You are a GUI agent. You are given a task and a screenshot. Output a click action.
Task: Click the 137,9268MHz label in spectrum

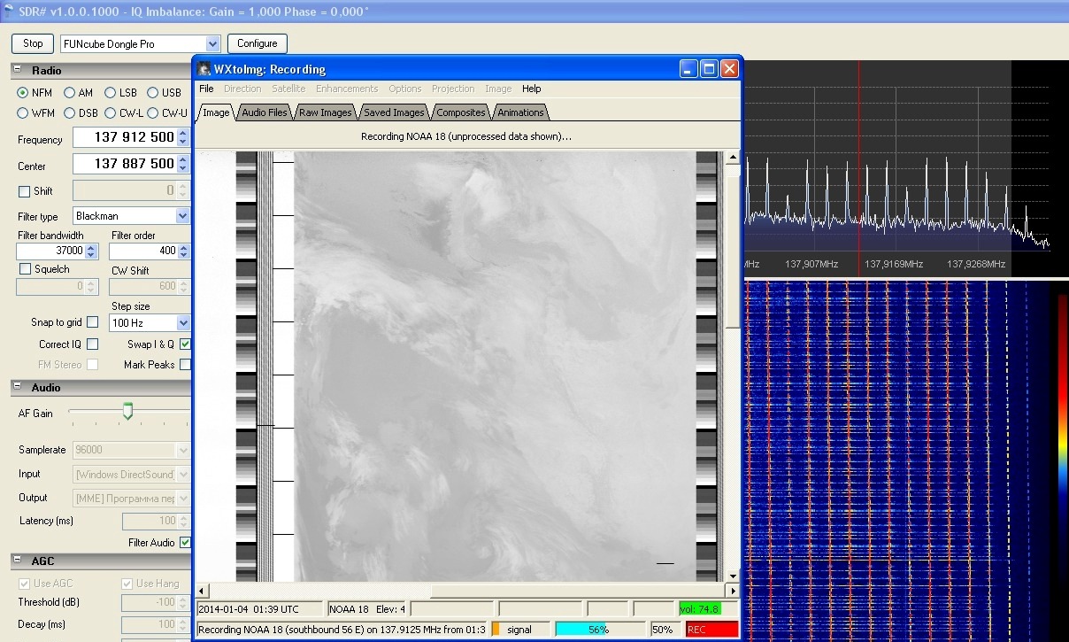click(976, 264)
